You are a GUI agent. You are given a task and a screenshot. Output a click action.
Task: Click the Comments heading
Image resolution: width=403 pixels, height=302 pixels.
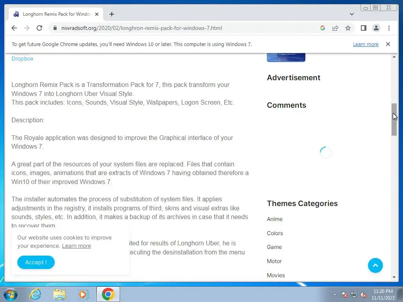(287, 105)
